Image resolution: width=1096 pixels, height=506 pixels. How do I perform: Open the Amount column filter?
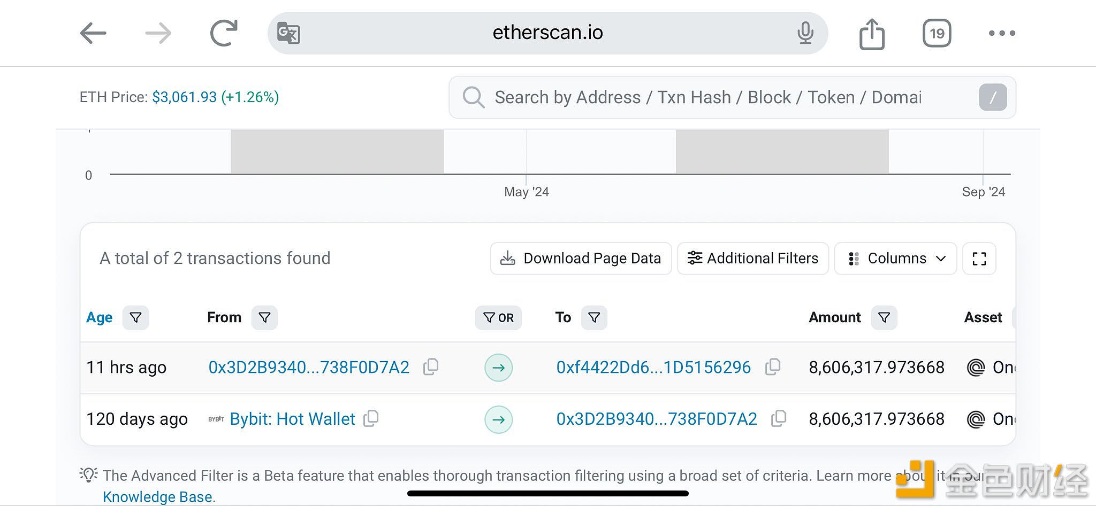pyautogui.click(x=884, y=318)
